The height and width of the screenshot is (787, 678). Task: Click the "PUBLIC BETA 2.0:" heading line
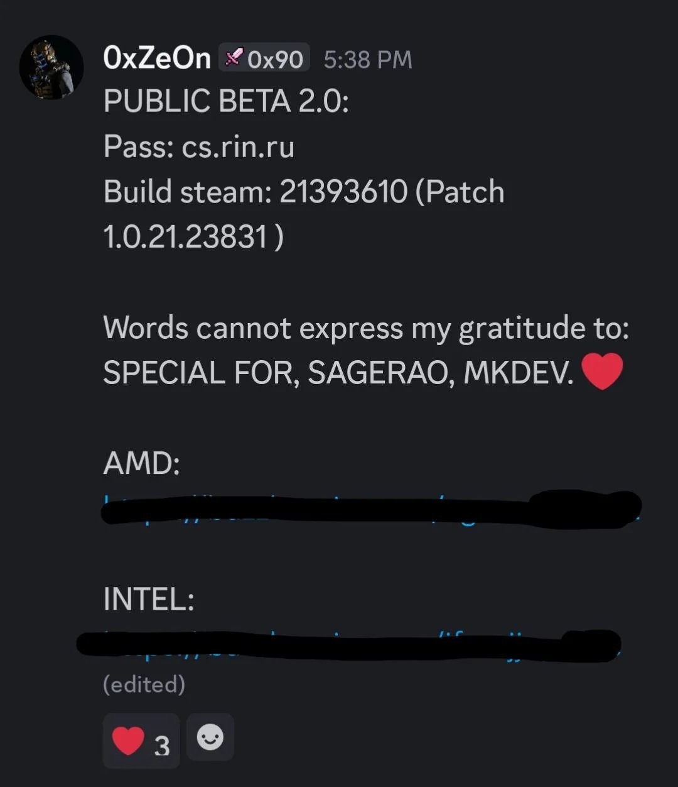[x=226, y=102]
